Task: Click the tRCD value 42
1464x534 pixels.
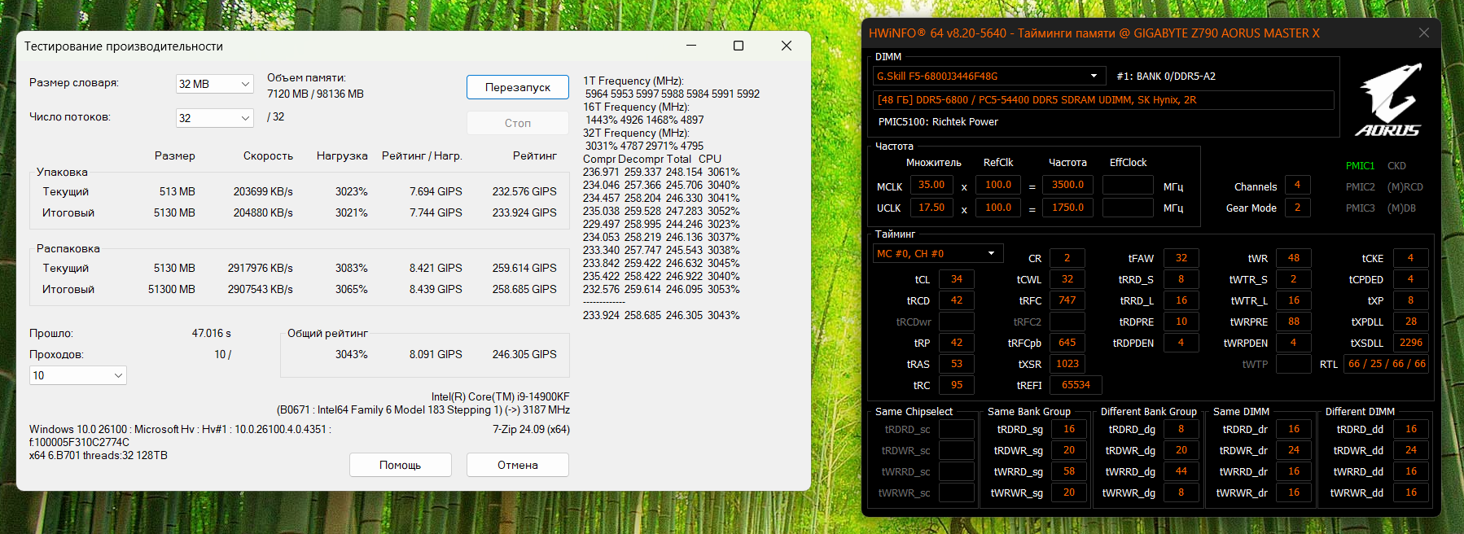Action: pos(957,300)
